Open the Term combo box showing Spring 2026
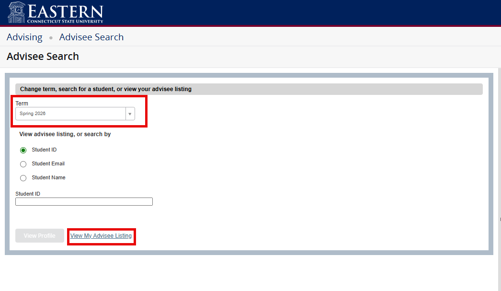Screen dimensions: 501x291 pyautogui.click(x=70, y=114)
